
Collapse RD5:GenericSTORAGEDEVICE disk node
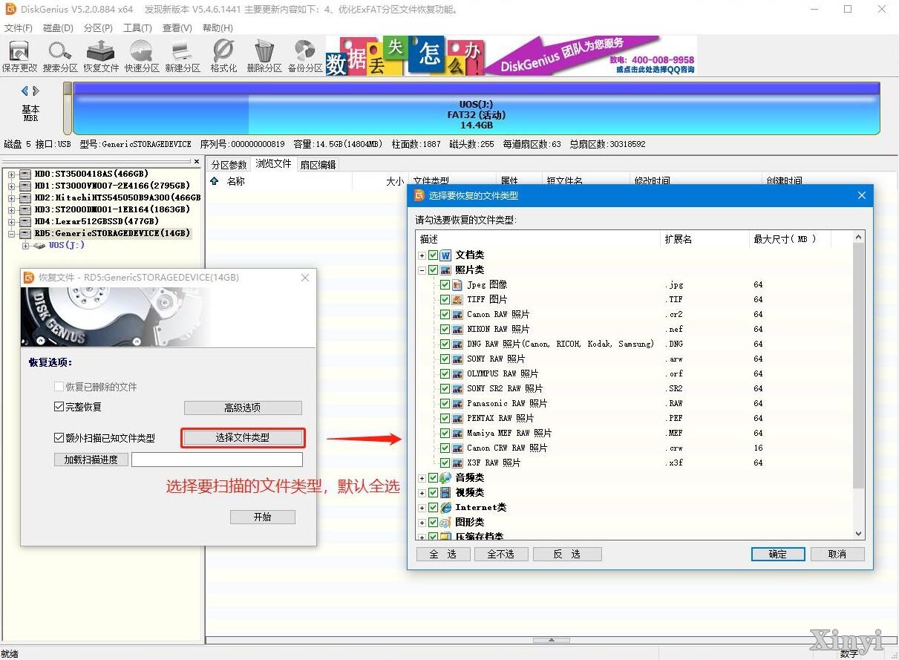click(x=12, y=233)
